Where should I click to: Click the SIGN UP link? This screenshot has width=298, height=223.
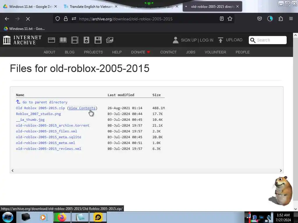click(x=189, y=40)
